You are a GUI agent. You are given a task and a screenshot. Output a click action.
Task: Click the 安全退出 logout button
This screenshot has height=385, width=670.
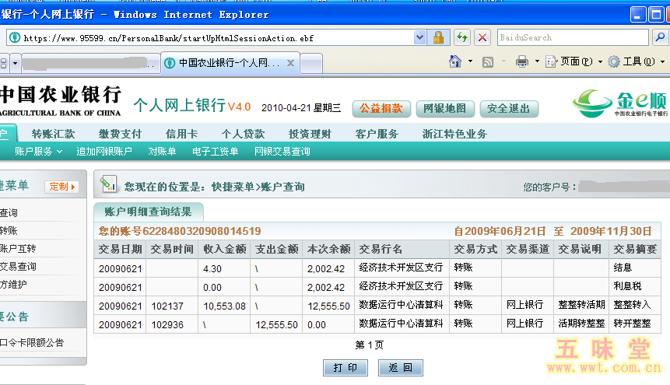click(x=508, y=109)
